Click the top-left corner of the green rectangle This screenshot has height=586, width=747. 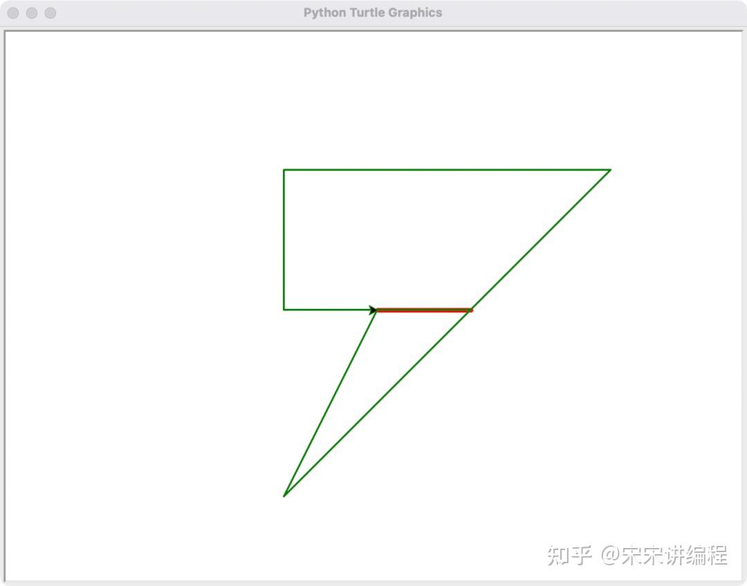[284, 169]
